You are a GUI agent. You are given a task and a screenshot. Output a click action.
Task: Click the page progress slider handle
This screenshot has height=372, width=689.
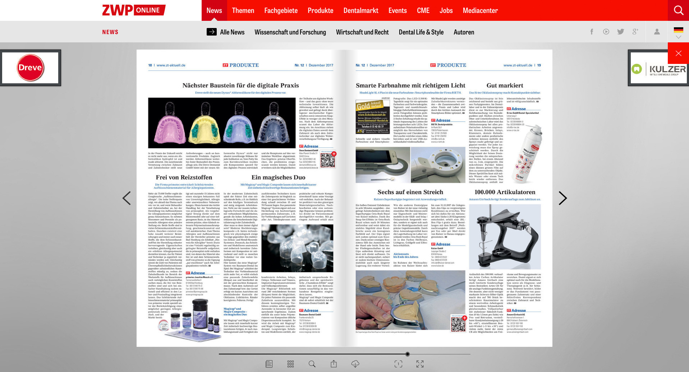pyautogui.click(x=407, y=354)
